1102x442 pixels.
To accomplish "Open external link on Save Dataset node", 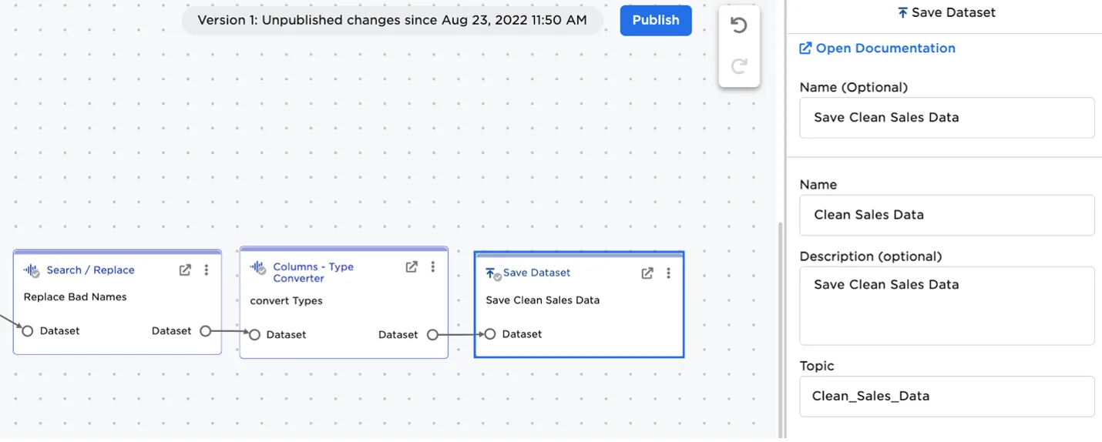I will [647, 273].
